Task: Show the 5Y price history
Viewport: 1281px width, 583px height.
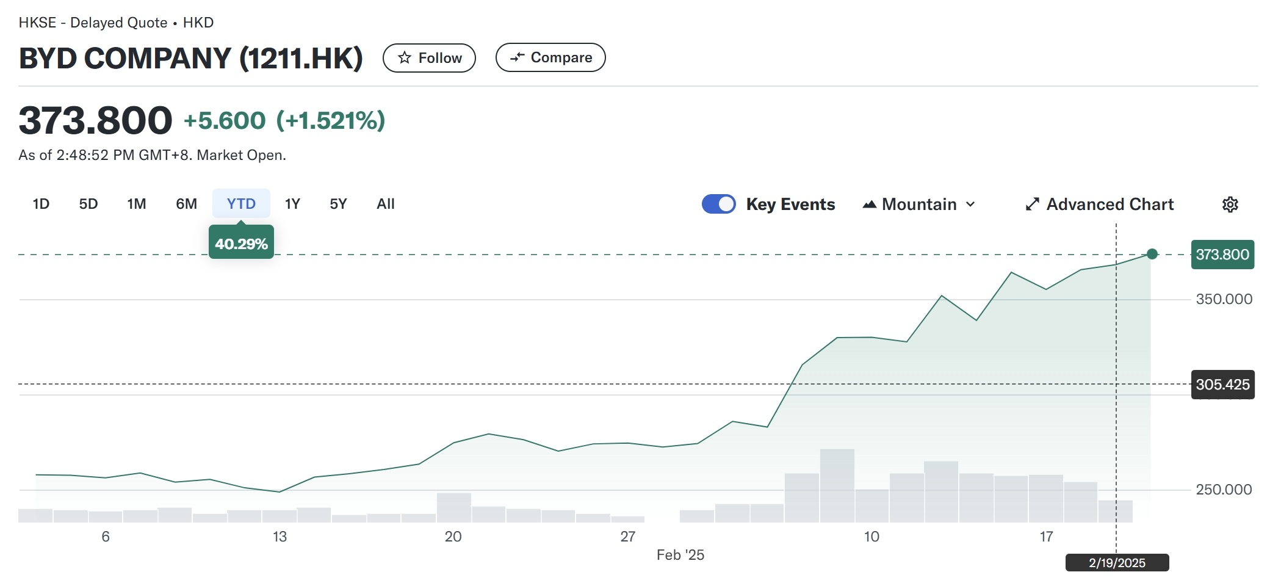Action: (338, 204)
